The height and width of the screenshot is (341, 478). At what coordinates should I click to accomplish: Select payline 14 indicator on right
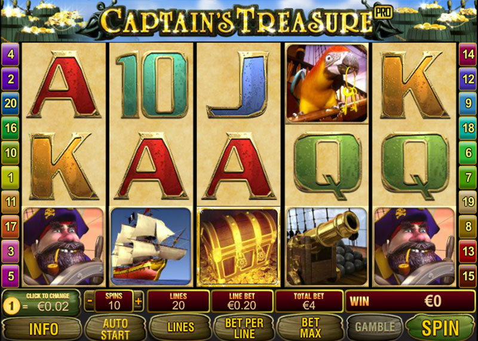tap(468, 54)
